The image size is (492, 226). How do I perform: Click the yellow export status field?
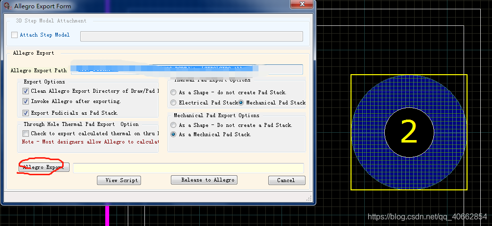tap(188, 168)
